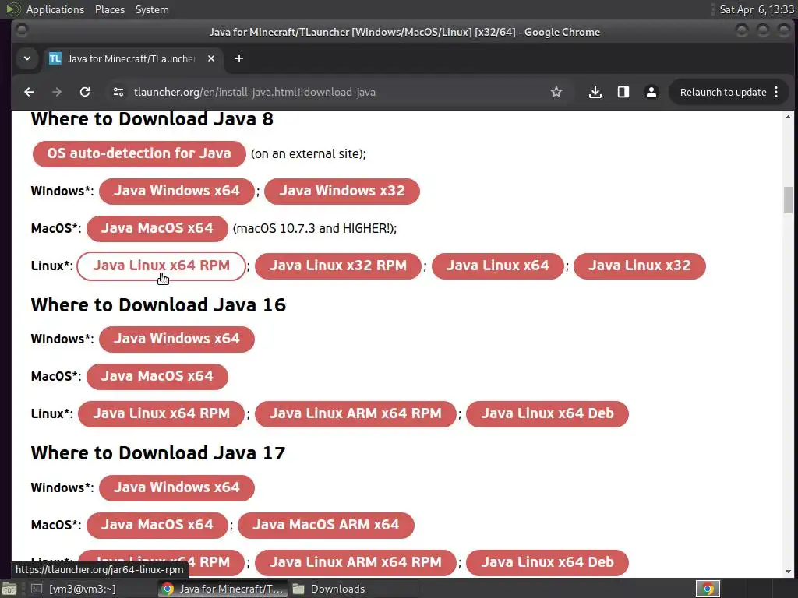Download Java 16 Linux x64 RPM
The width and height of the screenshot is (798, 598).
pos(161,414)
